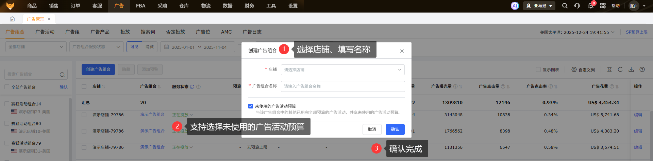Open the 请选择店铺 store dropdown
The image size is (653, 161).
coord(343,69)
